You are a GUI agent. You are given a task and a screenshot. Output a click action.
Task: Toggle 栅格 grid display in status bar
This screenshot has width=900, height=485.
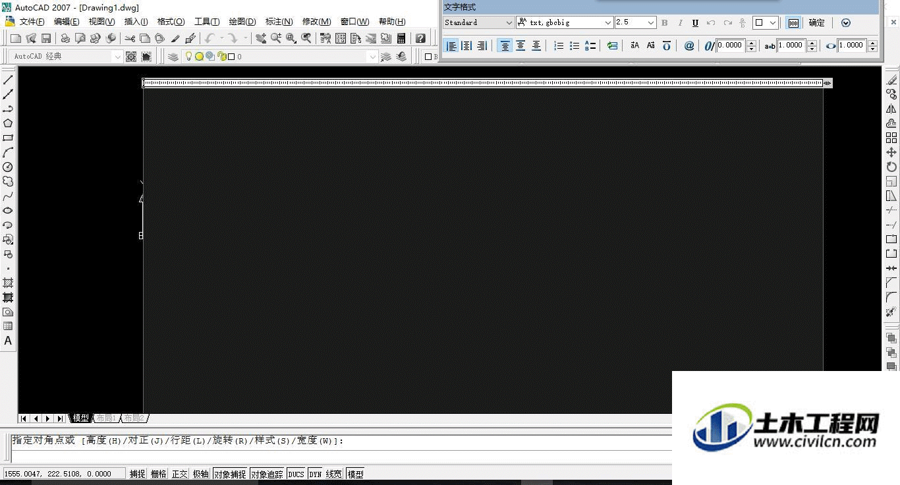click(x=158, y=474)
